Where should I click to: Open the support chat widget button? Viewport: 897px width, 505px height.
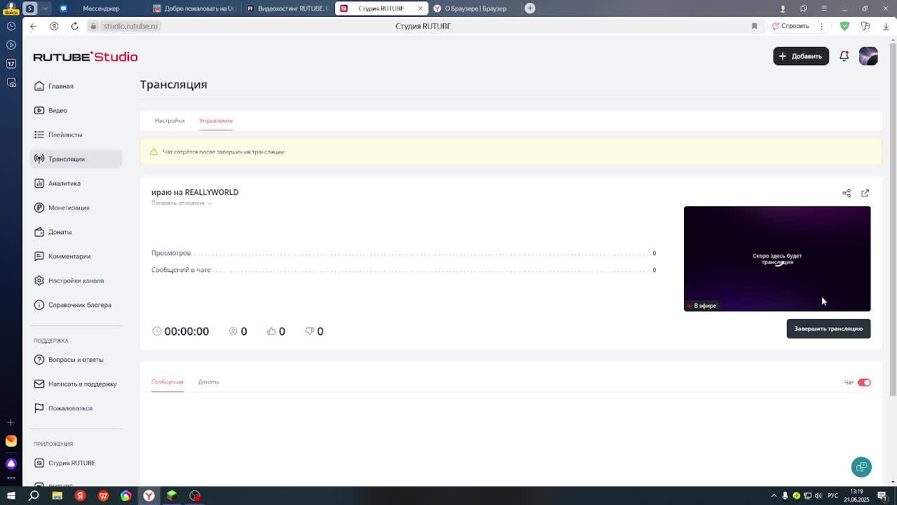click(x=861, y=467)
